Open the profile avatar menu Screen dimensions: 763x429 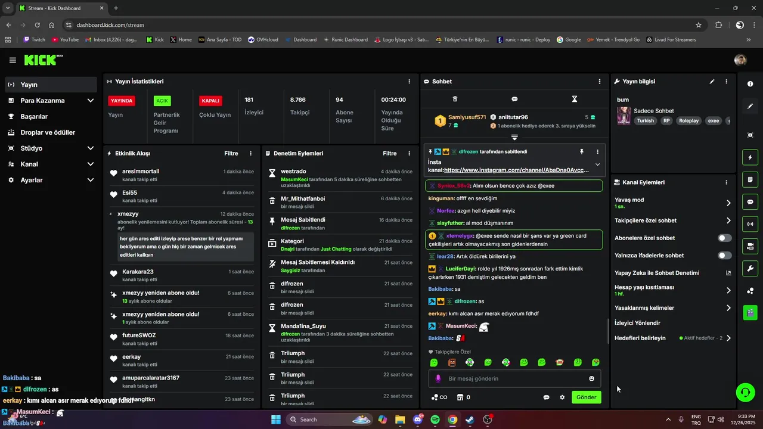[x=740, y=60]
